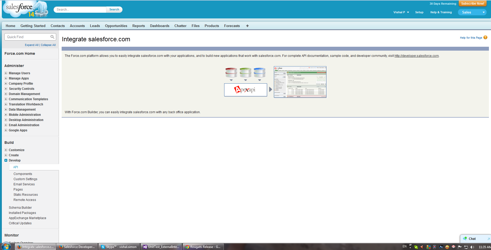Open Chrome Rougatti Release taskbar window
The image size is (491, 250).
(x=203, y=247)
